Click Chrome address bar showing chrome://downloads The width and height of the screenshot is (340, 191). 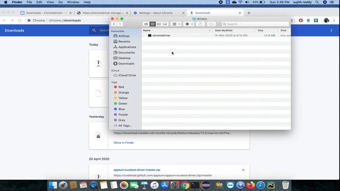(65, 20)
